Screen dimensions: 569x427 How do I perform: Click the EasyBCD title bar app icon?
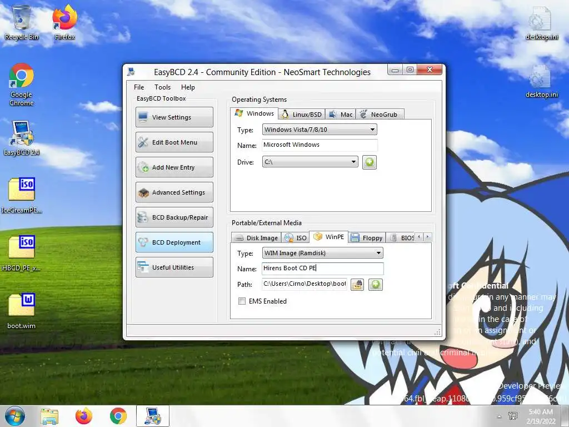pos(131,72)
